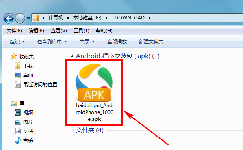Click the 库 libraries icon
Image resolution: width=243 pixels, height=150 pixels.
[x=14, y=103]
